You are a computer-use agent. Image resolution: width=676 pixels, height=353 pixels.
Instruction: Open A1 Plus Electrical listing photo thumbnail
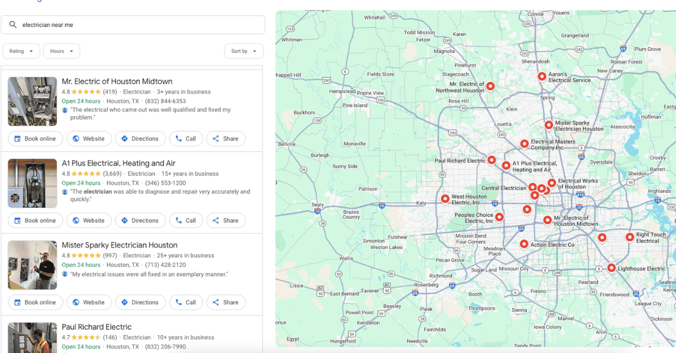pyautogui.click(x=32, y=183)
